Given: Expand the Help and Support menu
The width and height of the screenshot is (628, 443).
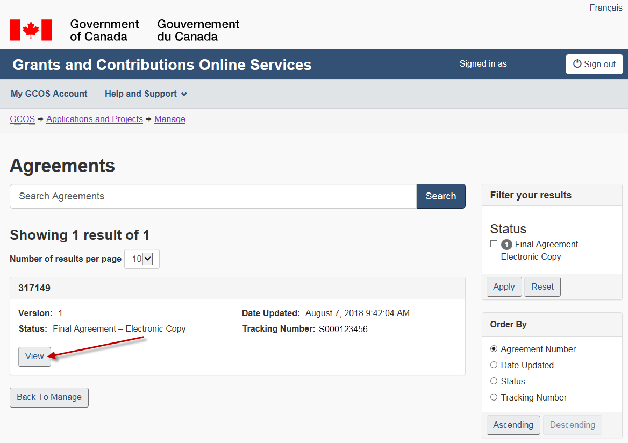Looking at the screenshot, I should point(145,94).
